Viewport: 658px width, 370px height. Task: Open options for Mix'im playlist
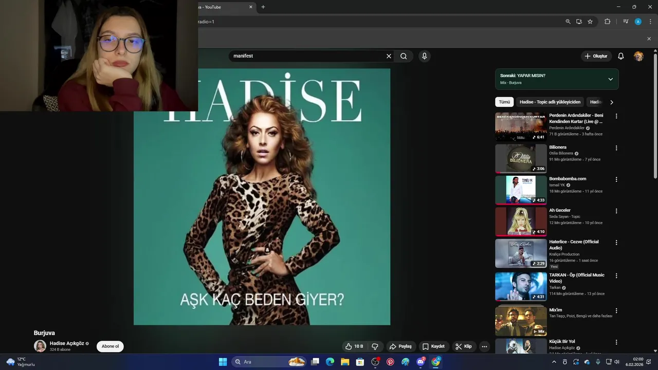[616, 311]
